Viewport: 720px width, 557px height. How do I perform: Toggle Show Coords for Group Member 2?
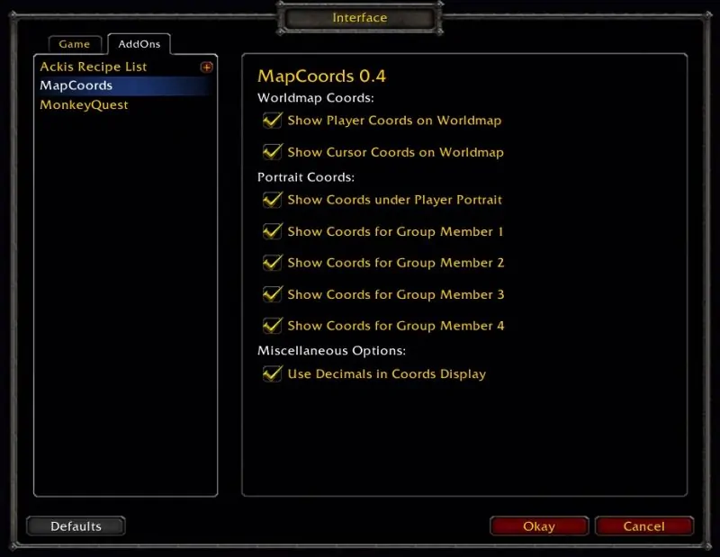(x=273, y=263)
